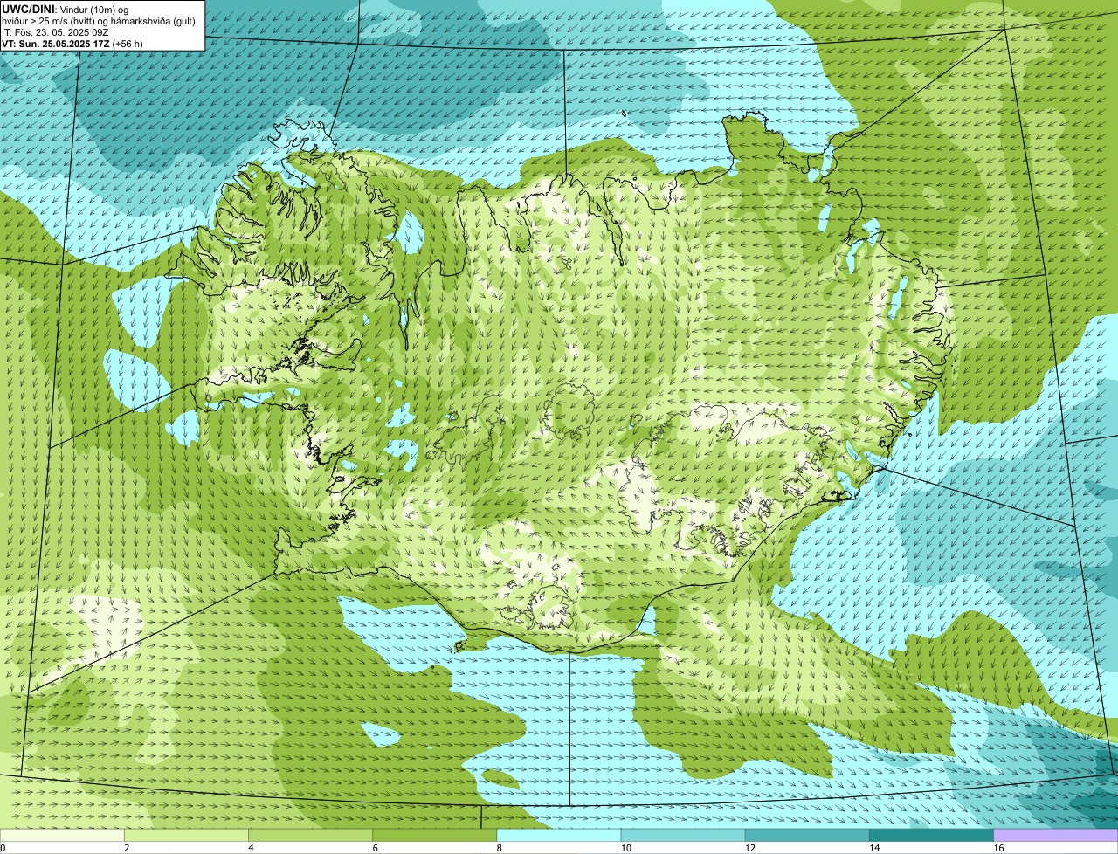Click the '4' tick label on color scale
Screen dimensions: 1118x854
point(251,848)
